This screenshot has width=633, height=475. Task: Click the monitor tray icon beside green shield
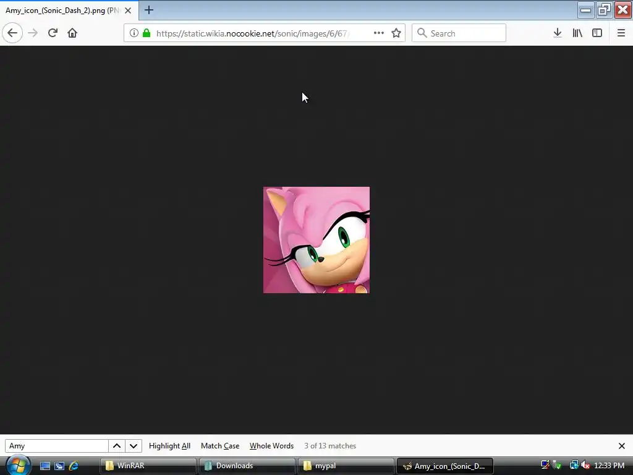tap(545, 465)
